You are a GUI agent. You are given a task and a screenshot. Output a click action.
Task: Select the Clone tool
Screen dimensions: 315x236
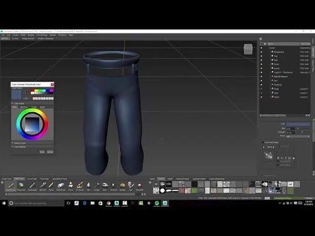point(70,186)
